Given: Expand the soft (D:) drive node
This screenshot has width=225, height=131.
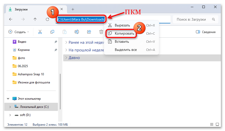Looking at the screenshot, I should pyautogui.click(x=10, y=115).
